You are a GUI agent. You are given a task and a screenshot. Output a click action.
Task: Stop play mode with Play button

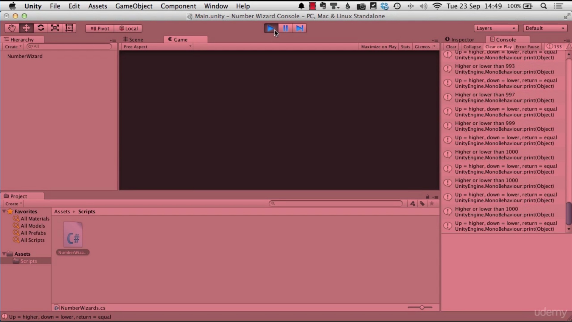coord(271,28)
